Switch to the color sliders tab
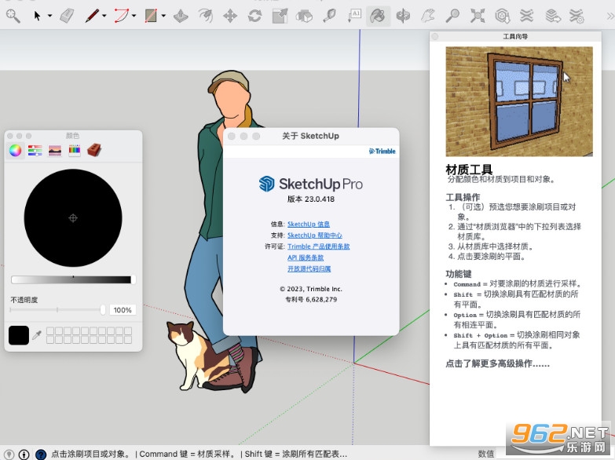 pyautogui.click(x=35, y=151)
